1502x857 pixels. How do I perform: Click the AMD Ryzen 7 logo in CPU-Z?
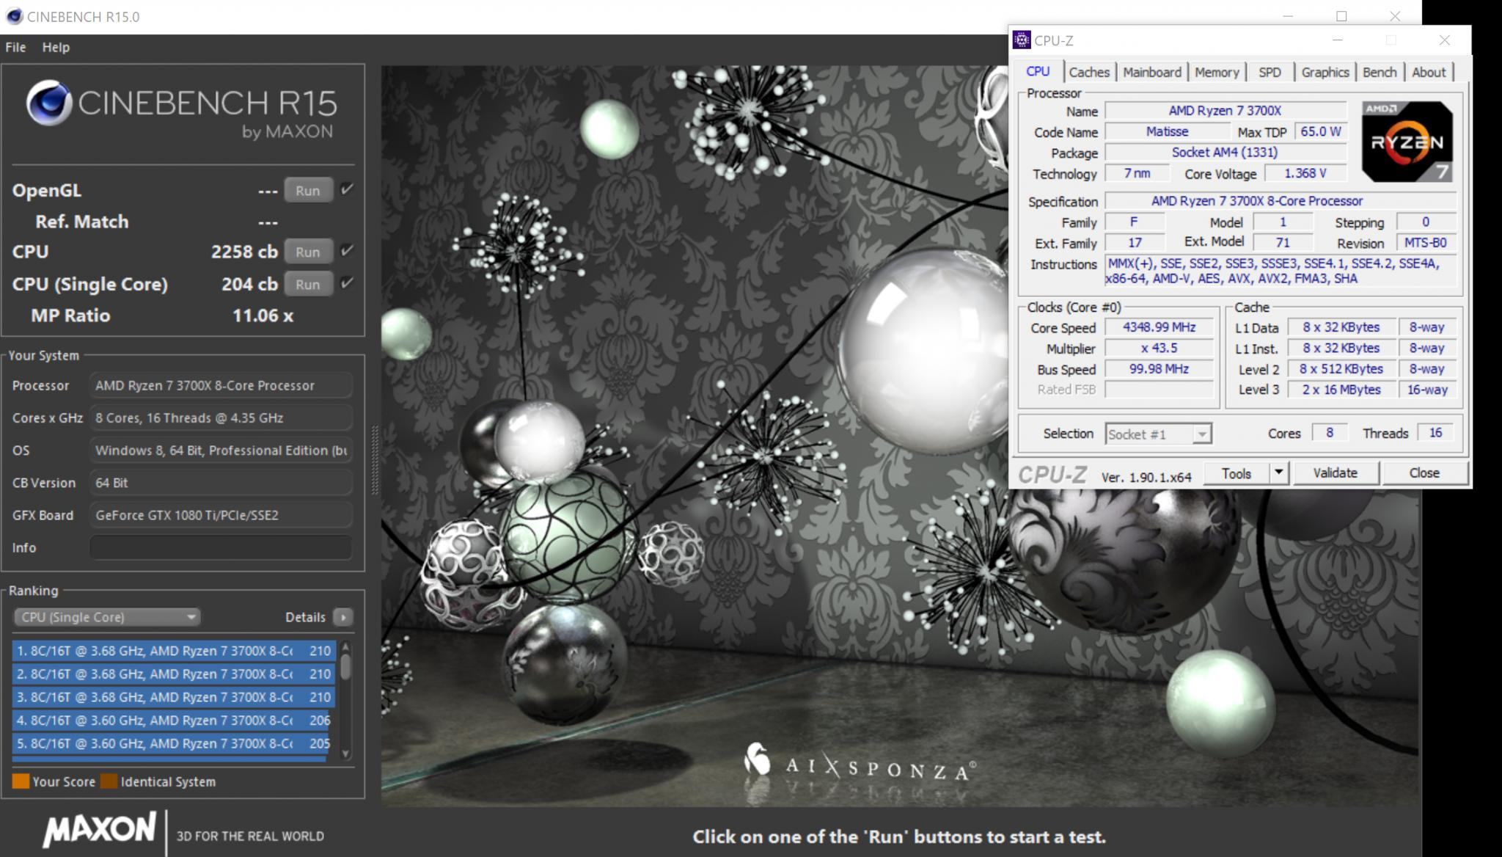(x=1407, y=142)
